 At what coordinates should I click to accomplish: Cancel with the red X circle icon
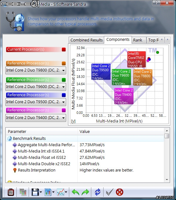click(120, 192)
